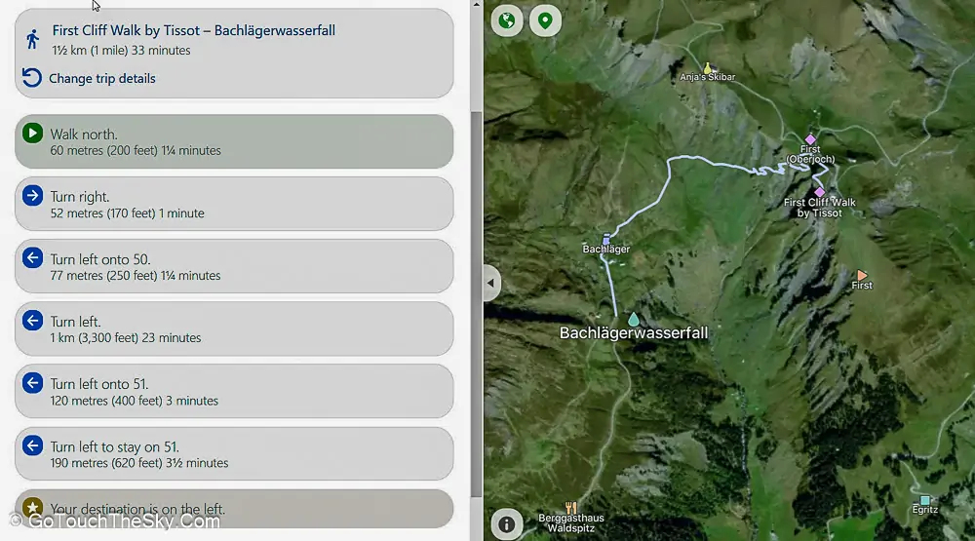
Task: Click the Berggasthaus Waldspitz restaurant marker
Action: click(x=570, y=508)
